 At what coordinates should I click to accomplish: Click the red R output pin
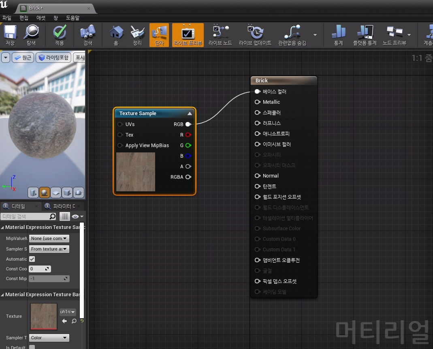click(188, 135)
